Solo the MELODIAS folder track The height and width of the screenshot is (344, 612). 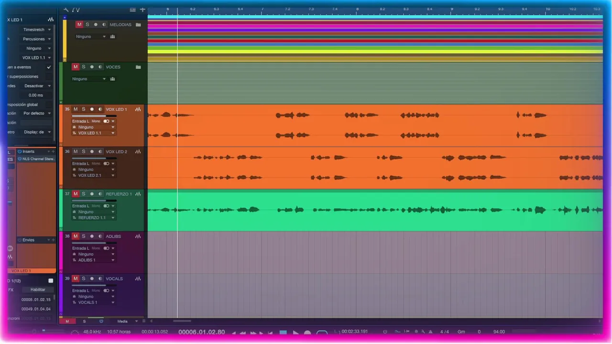(87, 24)
